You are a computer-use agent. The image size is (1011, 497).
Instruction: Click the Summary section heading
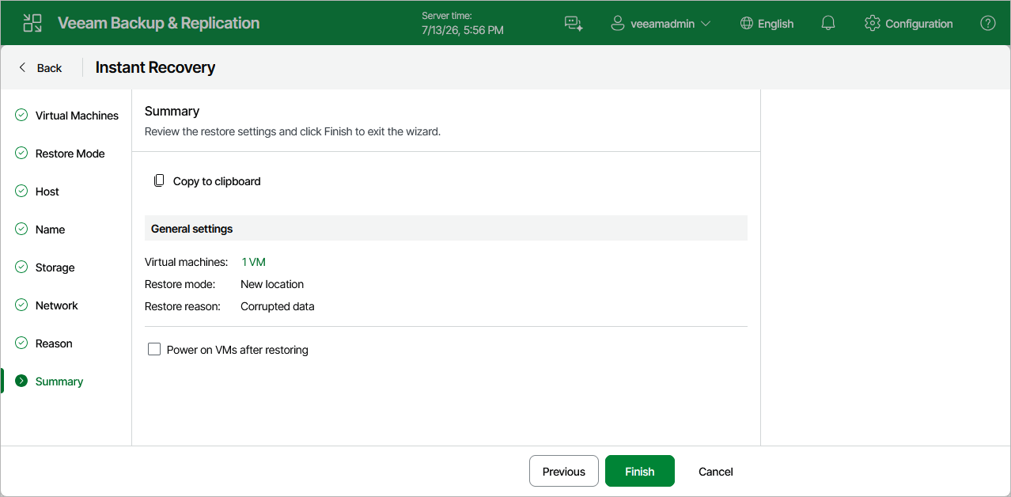(172, 111)
